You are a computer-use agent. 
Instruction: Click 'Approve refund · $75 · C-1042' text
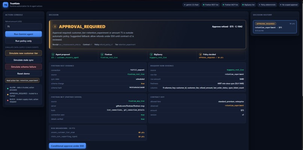point(227,27)
